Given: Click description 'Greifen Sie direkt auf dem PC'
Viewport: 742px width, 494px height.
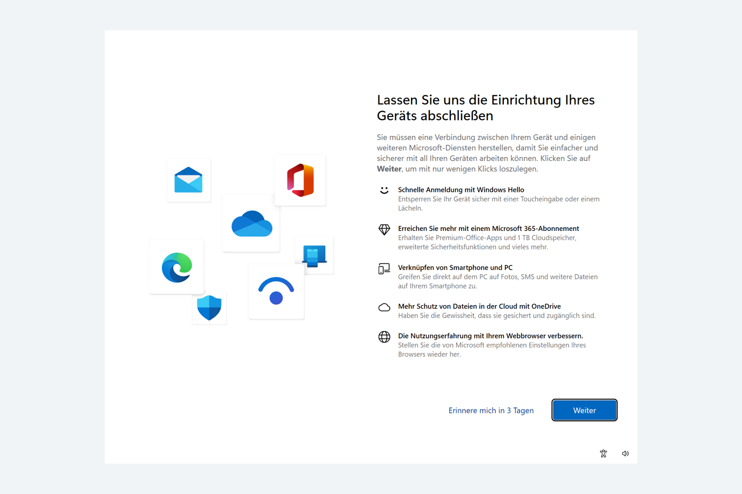Looking at the screenshot, I should [x=498, y=281].
